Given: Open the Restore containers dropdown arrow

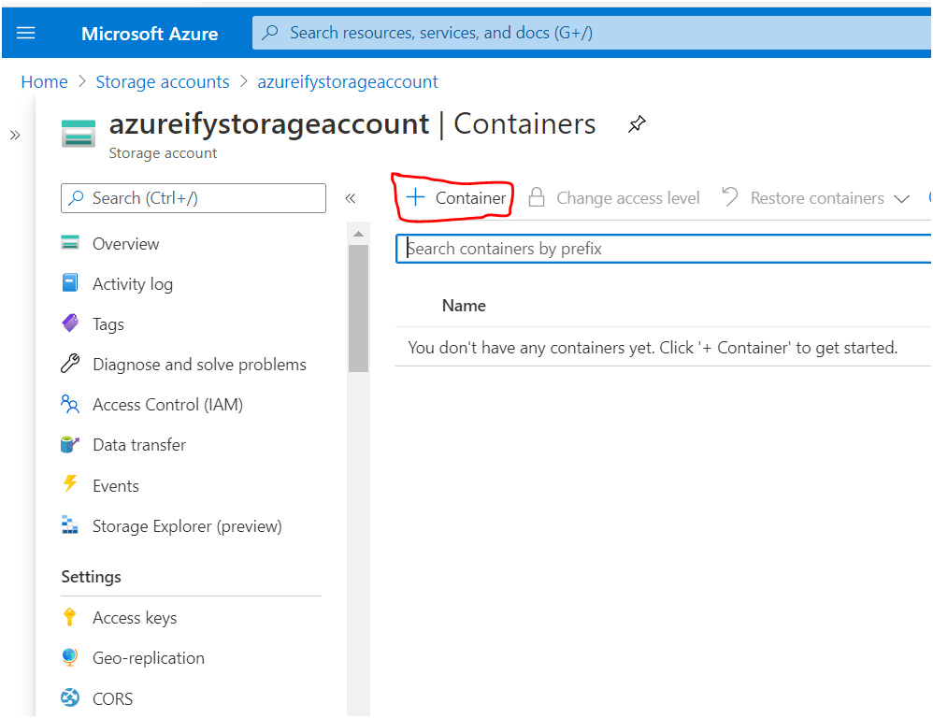Looking at the screenshot, I should 901,199.
